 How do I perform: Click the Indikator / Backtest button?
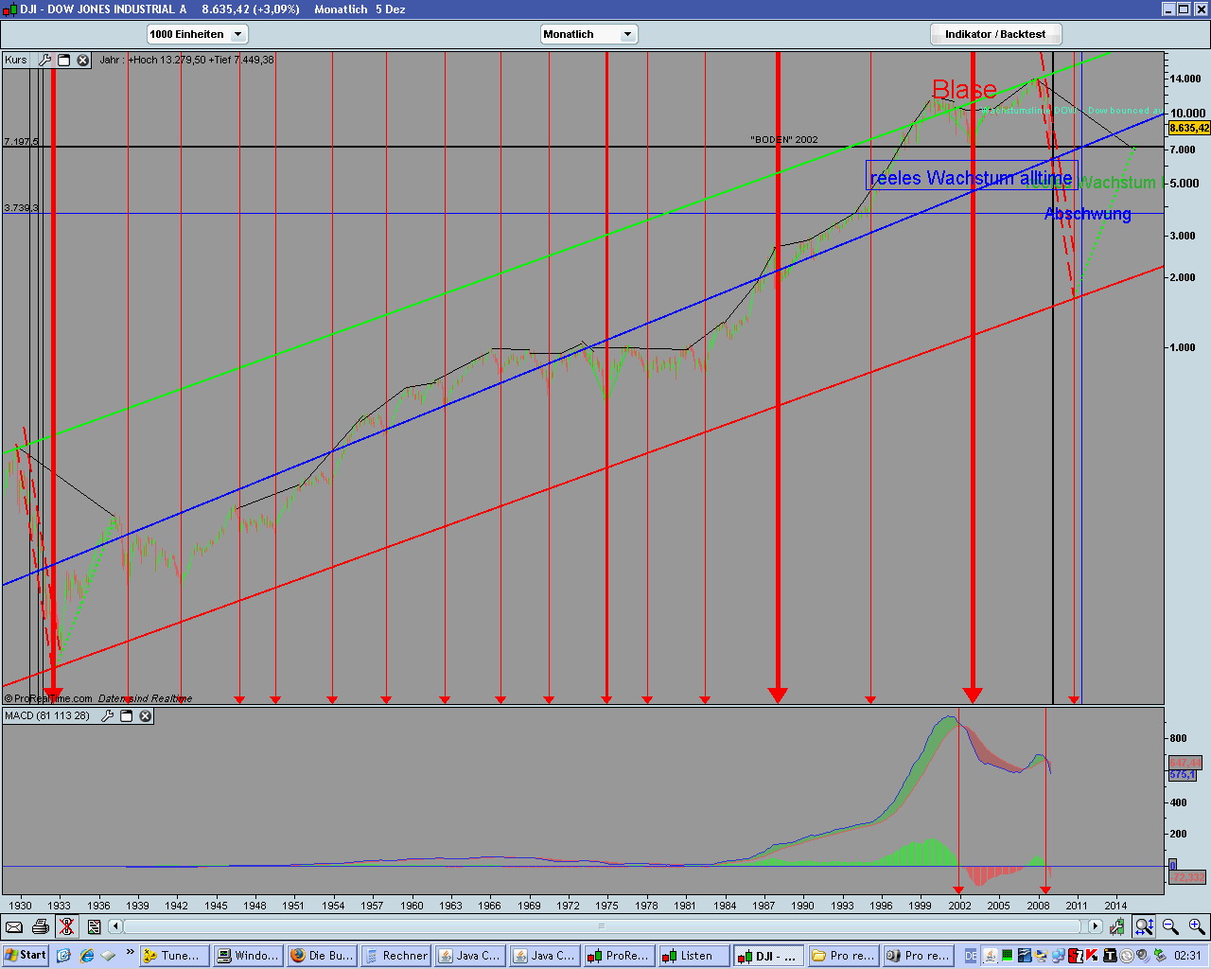[x=996, y=34]
